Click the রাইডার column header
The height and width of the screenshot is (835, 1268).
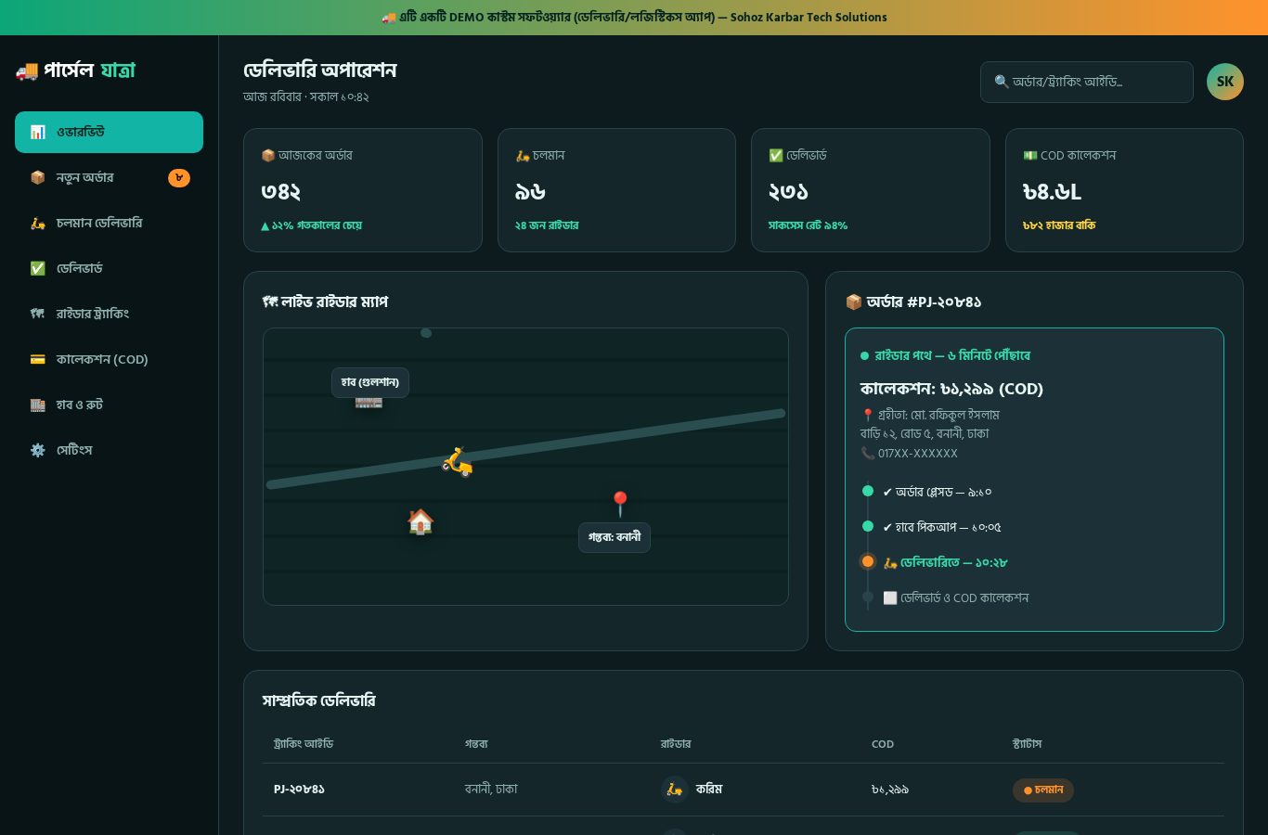point(676,744)
